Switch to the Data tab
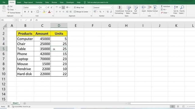The height and width of the screenshot is (109, 195). pyautogui.click(x=47, y=2)
